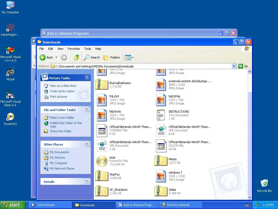The image size is (278, 209).
Task: Launch the Mypal browser shortcut
Action: [x=10, y=74]
